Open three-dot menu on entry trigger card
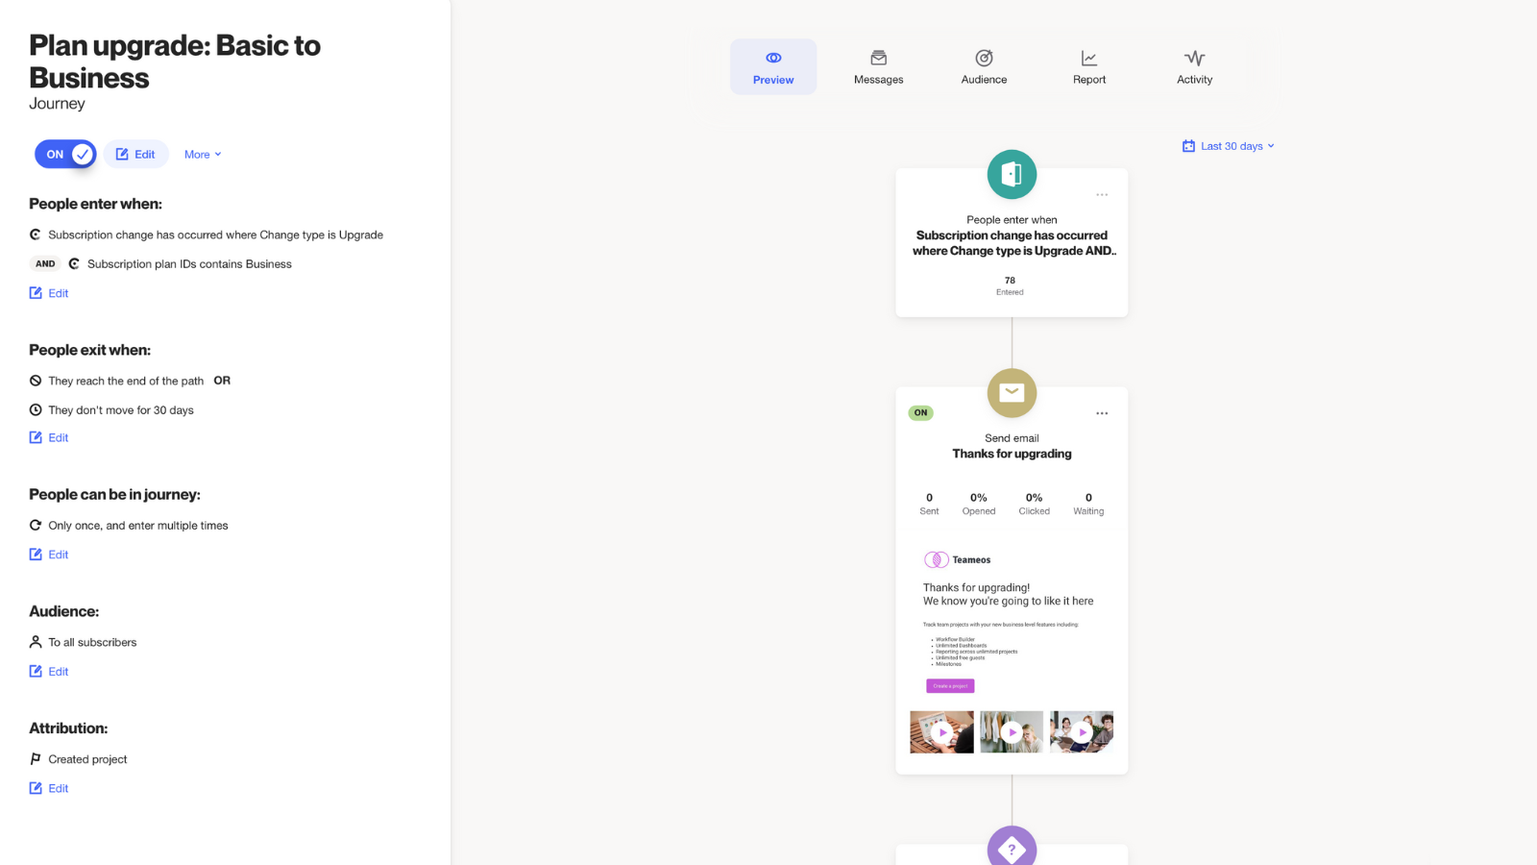Viewport: 1537px width, 865px height. coord(1102,195)
